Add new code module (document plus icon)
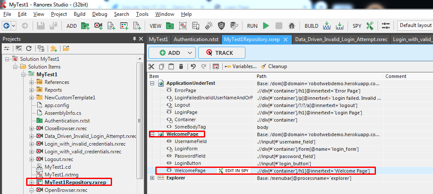 coord(111,26)
